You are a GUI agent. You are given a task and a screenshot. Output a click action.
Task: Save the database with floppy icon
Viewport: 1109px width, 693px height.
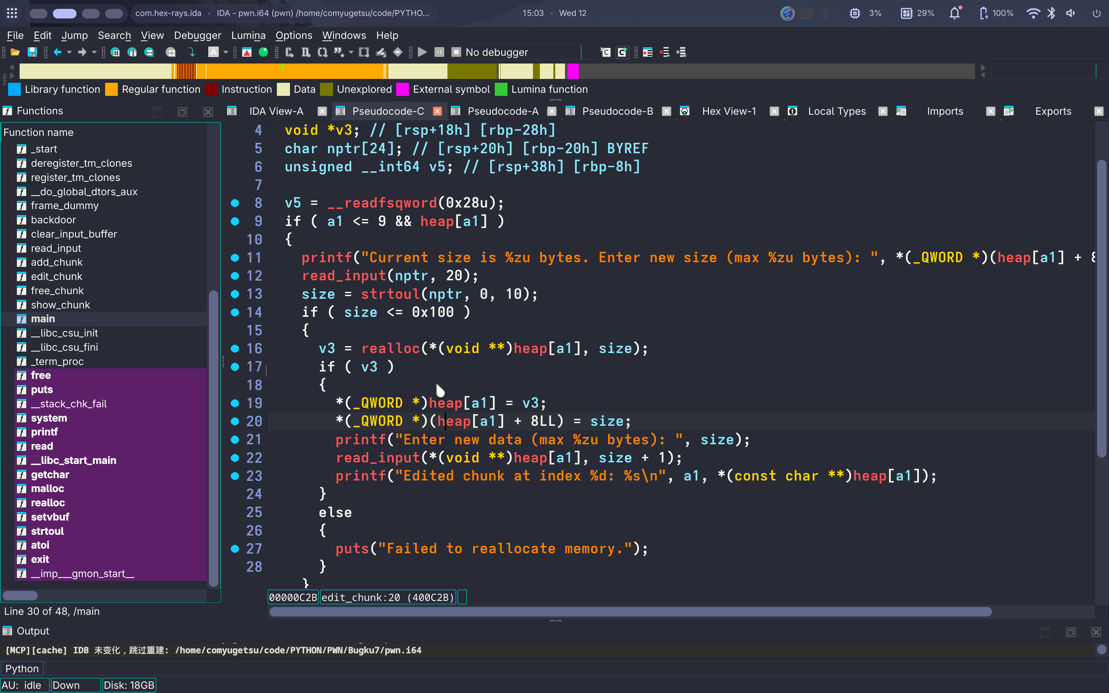[x=32, y=52]
